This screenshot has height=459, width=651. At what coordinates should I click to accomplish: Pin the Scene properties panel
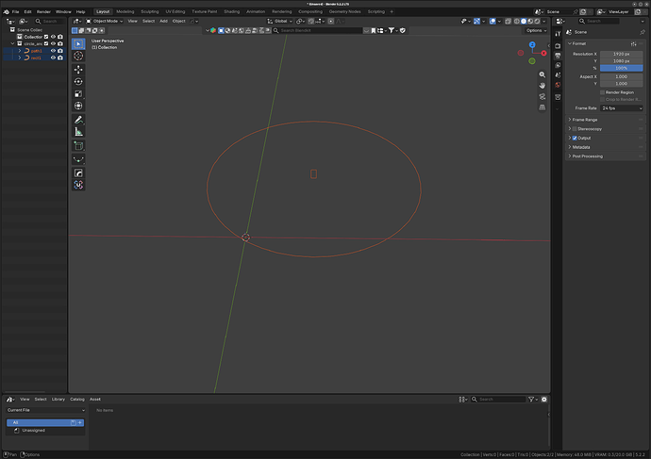pyautogui.click(x=643, y=32)
